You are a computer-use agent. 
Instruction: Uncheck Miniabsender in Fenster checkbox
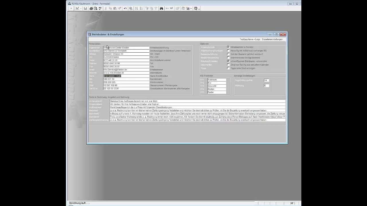[228, 47]
